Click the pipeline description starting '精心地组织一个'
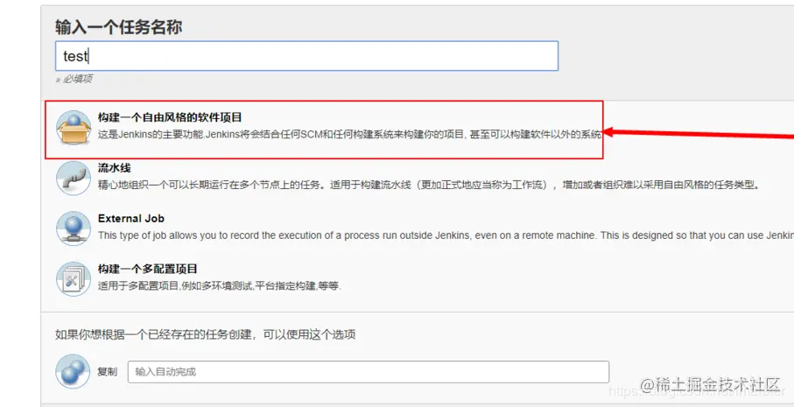Image resolution: width=794 pixels, height=407 pixels. [x=429, y=185]
